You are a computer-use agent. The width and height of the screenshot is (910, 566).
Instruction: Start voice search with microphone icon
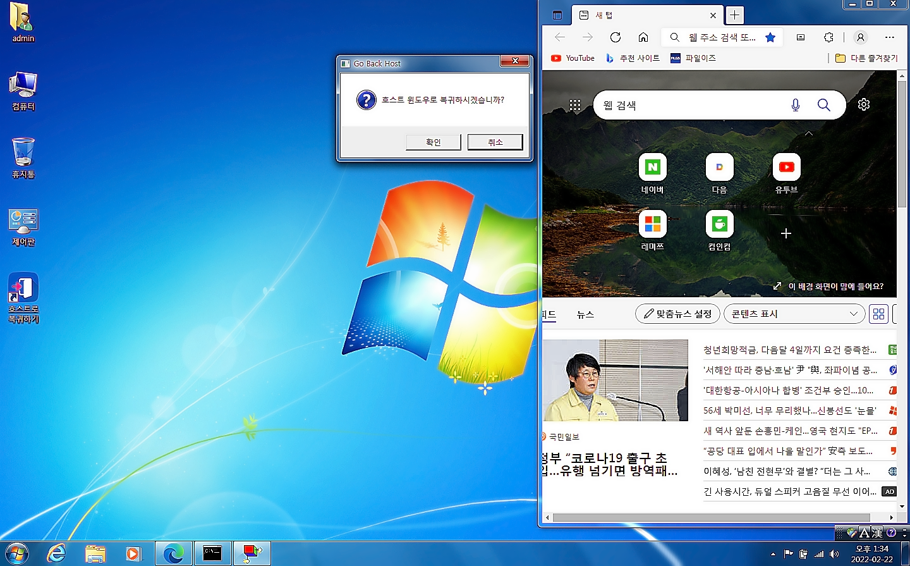click(x=796, y=105)
